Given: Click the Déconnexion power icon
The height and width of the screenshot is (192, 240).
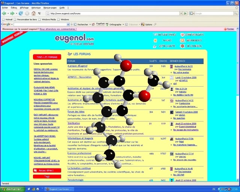Looking at the screenshot, I should [x=183, y=46].
